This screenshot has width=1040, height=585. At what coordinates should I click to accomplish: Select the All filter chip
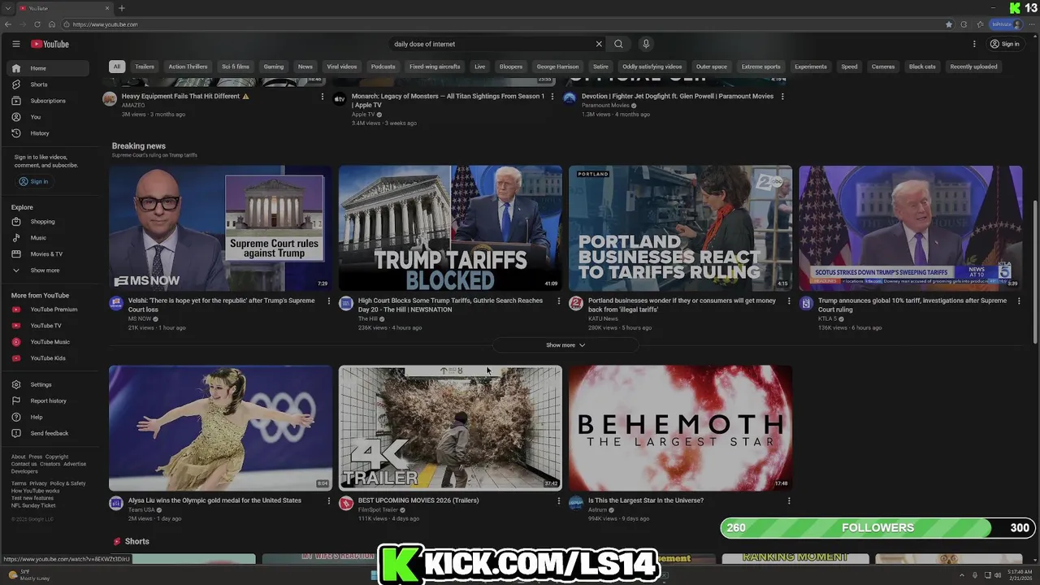click(x=117, y=67)
